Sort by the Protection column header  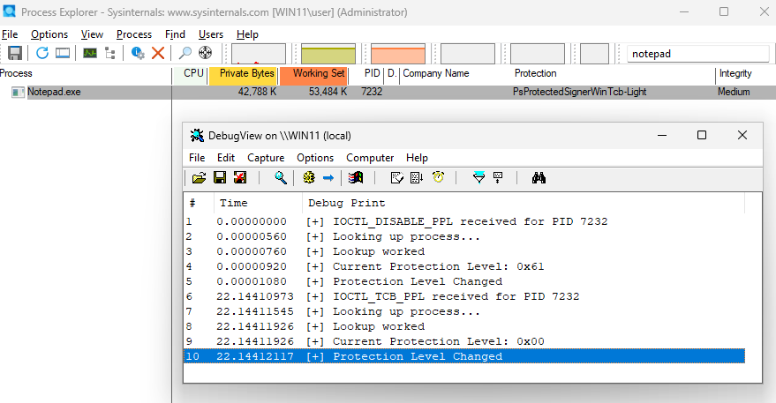coord(536,74)
